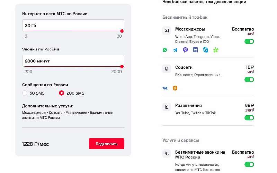Switch off the Развлечения toggle
This screenshot has width=277, height=173.
point(249,118)
